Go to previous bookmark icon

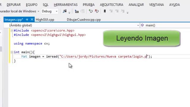(x=111, y=11)
